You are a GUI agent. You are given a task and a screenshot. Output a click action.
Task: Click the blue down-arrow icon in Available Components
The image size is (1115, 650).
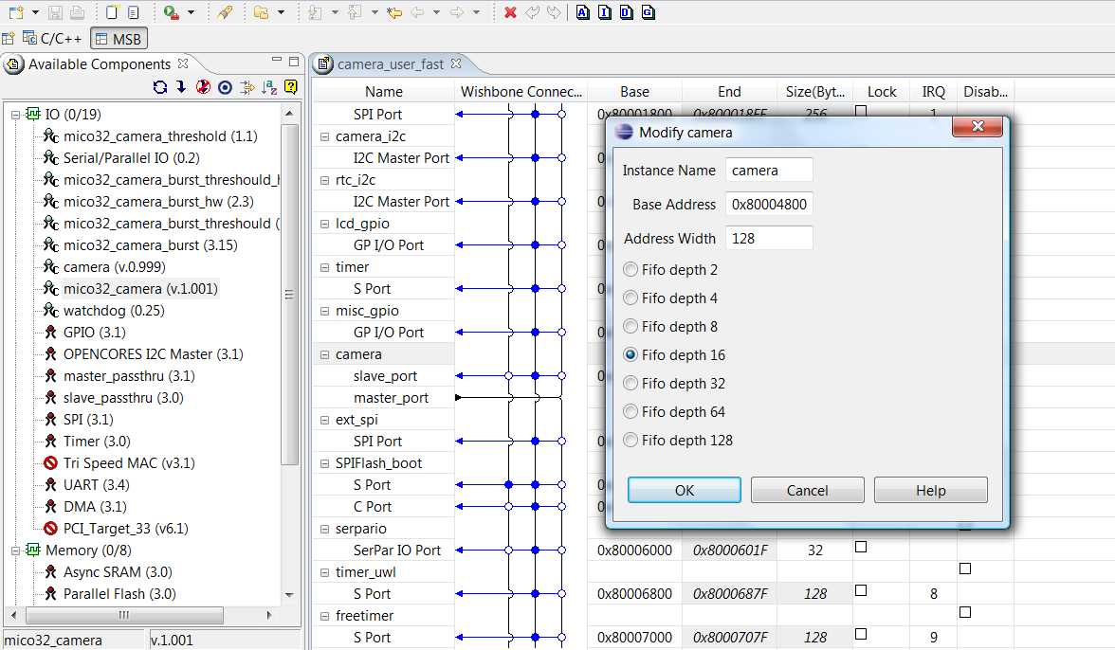pos(181,86)
